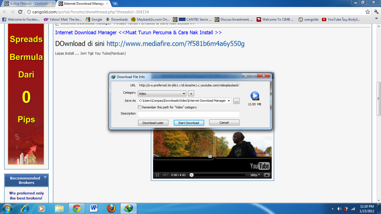Click the Internet Download Manager thread title link
The image size is (381, 214).
(x=138, y=32)
